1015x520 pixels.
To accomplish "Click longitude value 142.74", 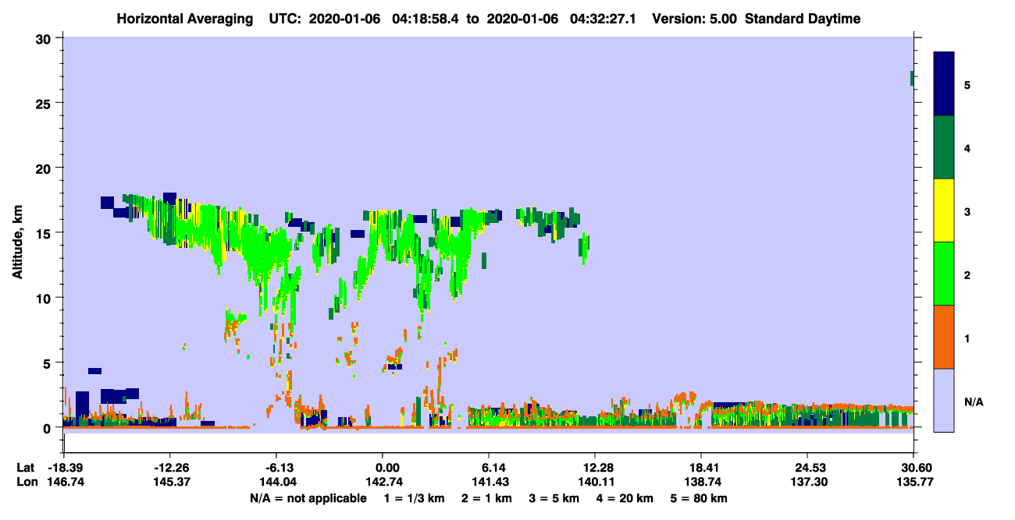I will tap(383, 482).
